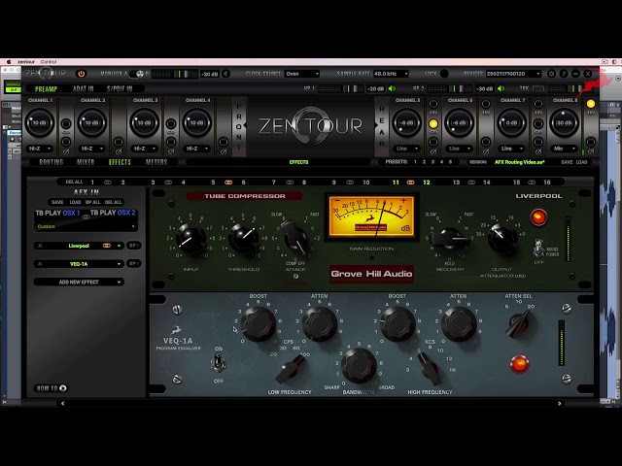Viewport: 622px width, 466px height.
Task: Click AFX IN Load button
Action: click(x=75, y=202)
